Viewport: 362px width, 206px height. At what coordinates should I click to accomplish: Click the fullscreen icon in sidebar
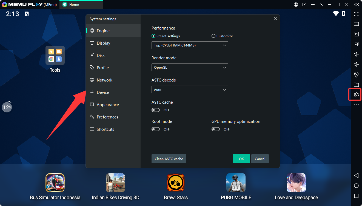point(356,14)
